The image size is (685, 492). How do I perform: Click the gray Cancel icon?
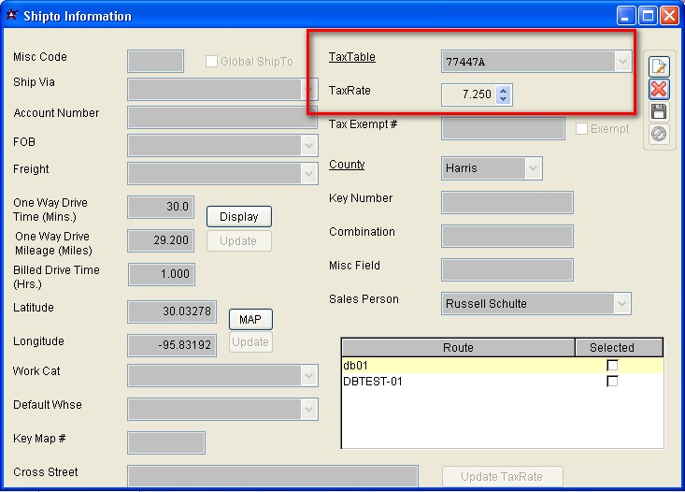[659, 134]
